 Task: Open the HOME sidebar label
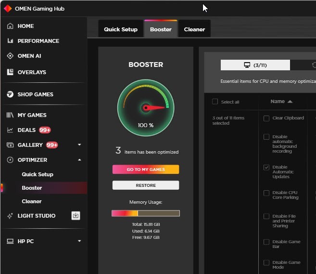[25, 26]
